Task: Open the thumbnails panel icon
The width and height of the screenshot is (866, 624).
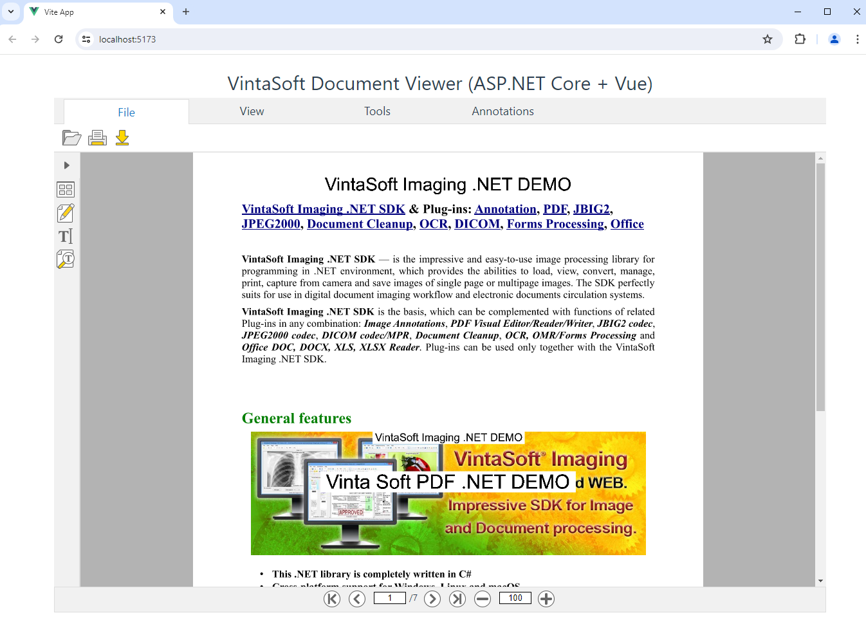Action: click(x=66, y=190)
